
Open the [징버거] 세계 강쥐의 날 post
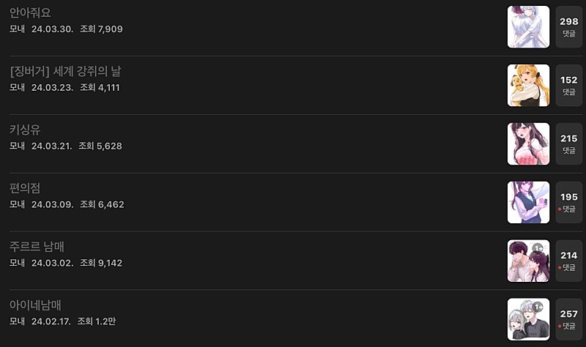click(x=70, y=71)
